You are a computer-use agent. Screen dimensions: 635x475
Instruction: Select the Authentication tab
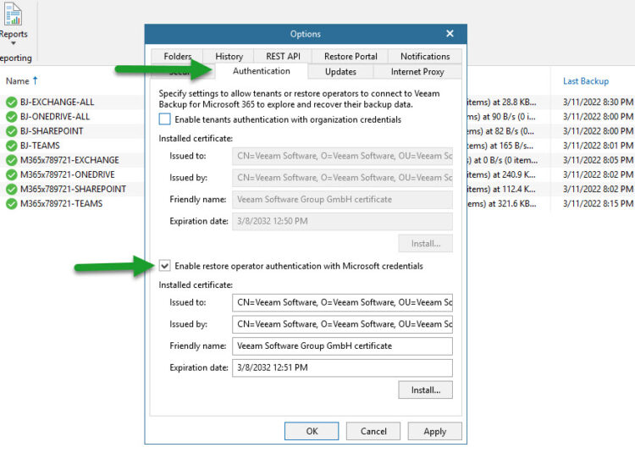262,71
